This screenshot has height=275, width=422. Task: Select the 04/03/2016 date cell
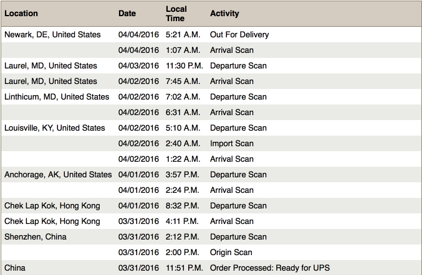[x=138, y=66]
